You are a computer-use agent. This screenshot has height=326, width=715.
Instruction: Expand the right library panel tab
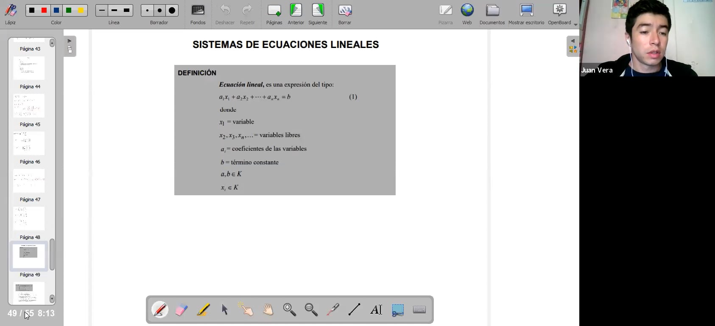click(x=573, y=46)
